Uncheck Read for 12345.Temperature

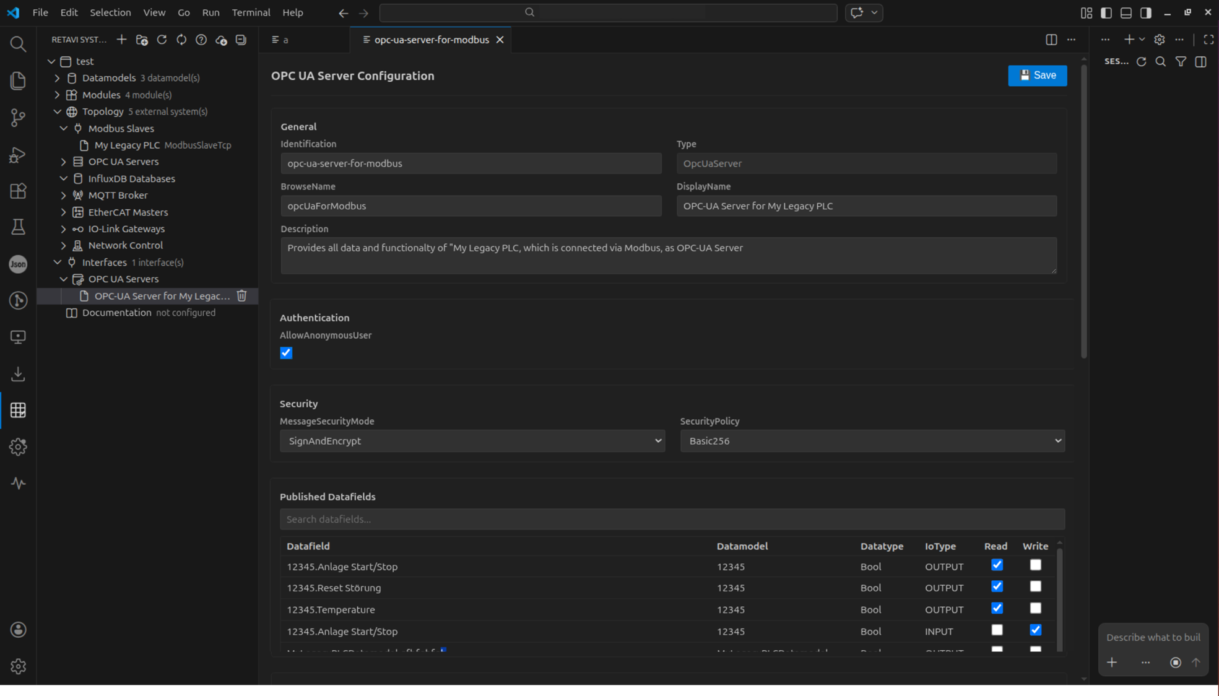[997, 608]
